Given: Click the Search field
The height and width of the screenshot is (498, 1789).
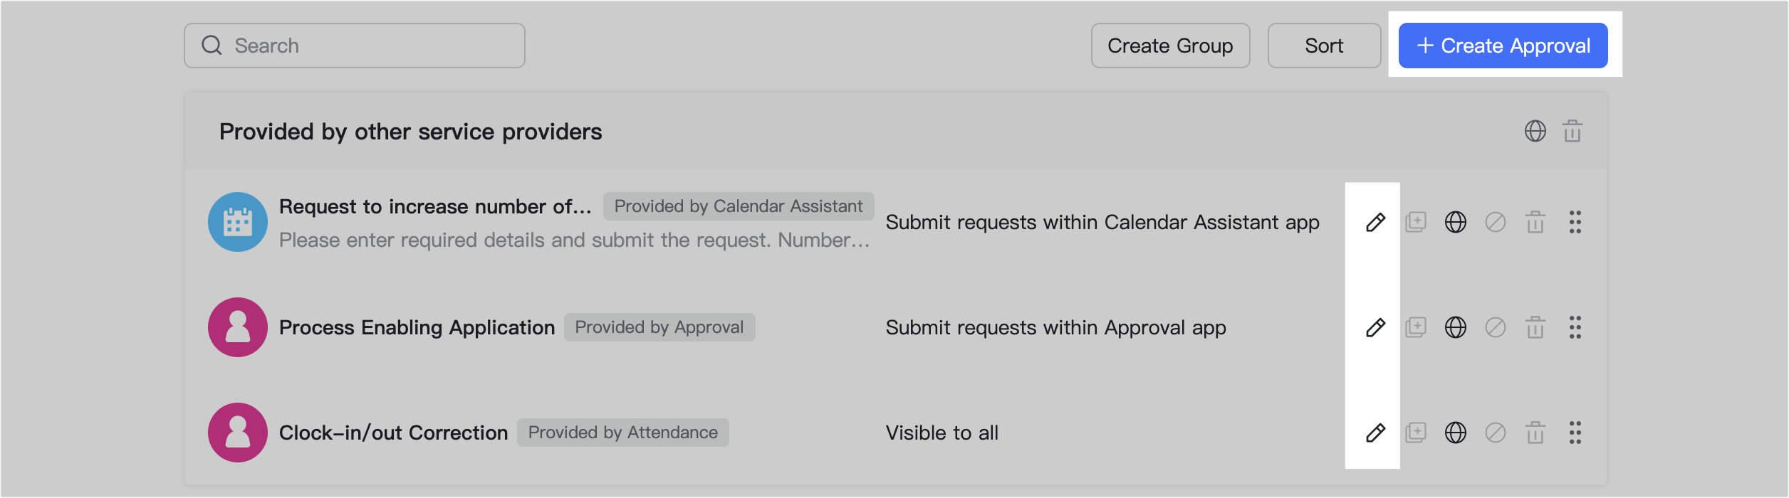Looking at the screenshot, I should tap(354, 45).
